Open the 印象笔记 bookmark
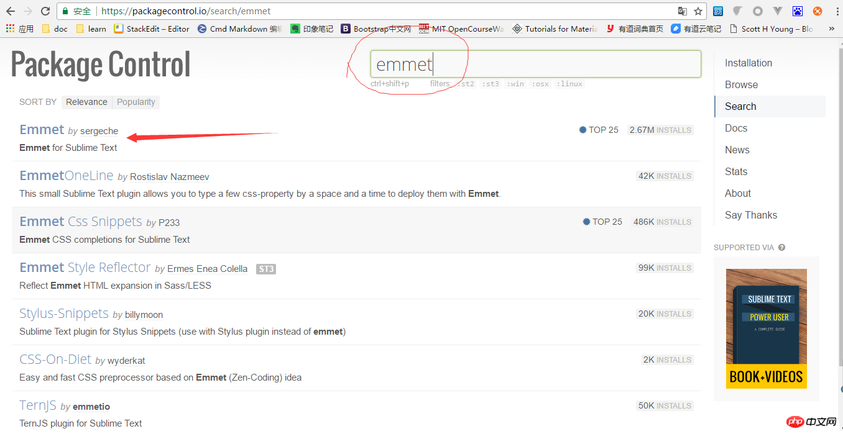Image resolution: width=843 pixels, height=434 pixels. pos(312,29)
